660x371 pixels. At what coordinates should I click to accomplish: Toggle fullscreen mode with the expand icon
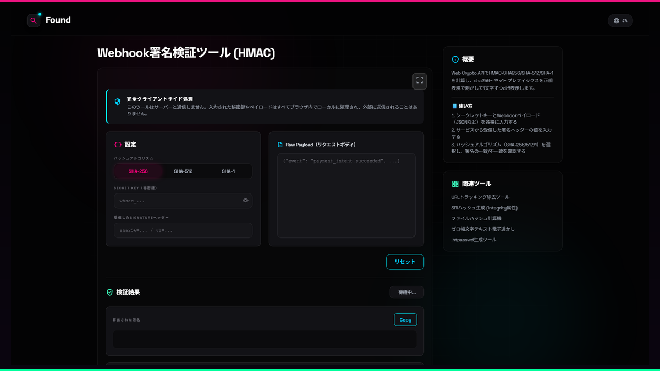tap(420, 81)
